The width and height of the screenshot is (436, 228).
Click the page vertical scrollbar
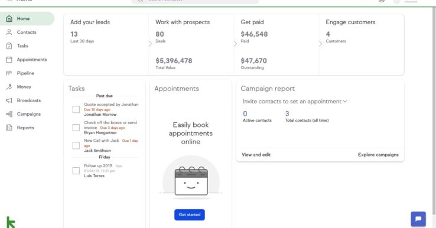(x=434, y=111)
